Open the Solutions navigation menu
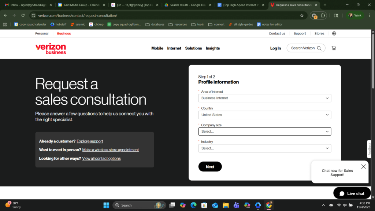The width and height of the screenshot is (375, 211). 193,48
